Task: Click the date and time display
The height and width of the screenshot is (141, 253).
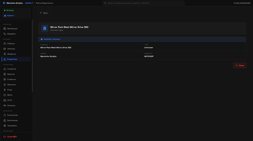Action: point(242,3)
